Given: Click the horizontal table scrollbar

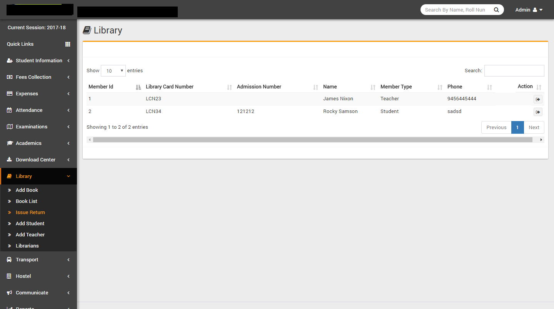Looking at the screenshot, I should click(312, 140).
